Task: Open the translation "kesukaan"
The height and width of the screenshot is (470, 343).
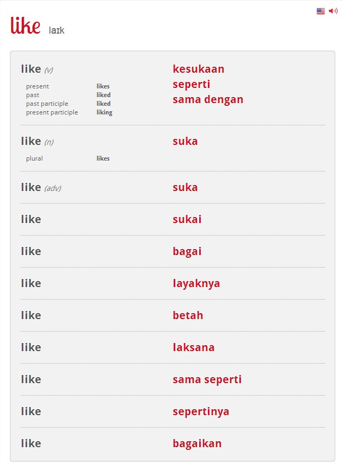Action: (198, 69)
